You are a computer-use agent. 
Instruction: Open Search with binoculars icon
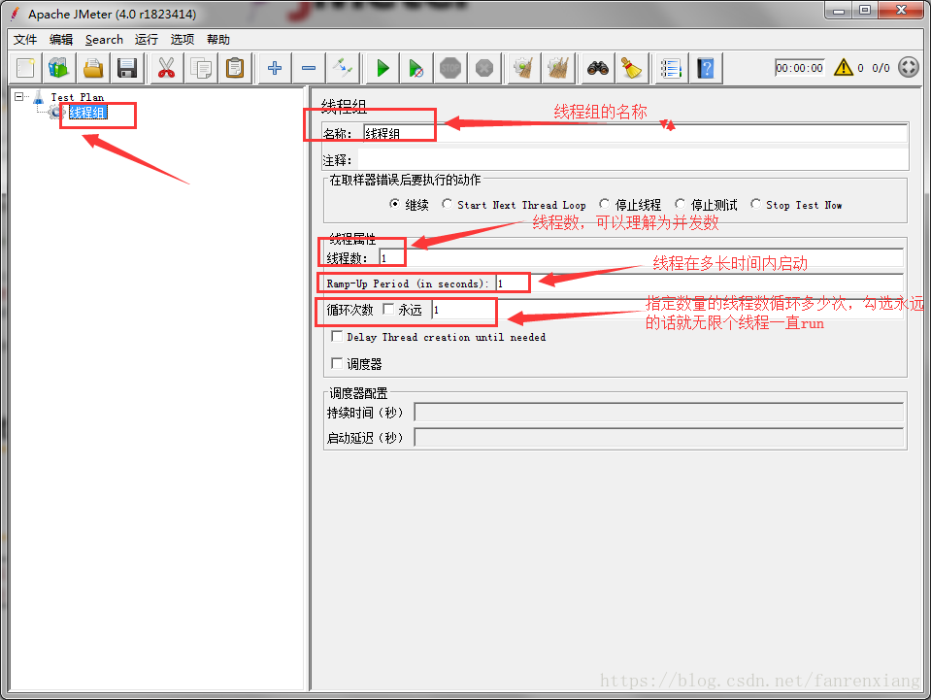598,68
